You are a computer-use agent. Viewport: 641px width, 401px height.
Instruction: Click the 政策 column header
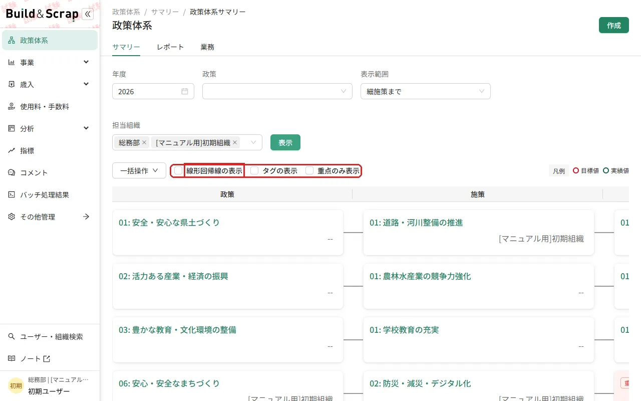point(227,194)
